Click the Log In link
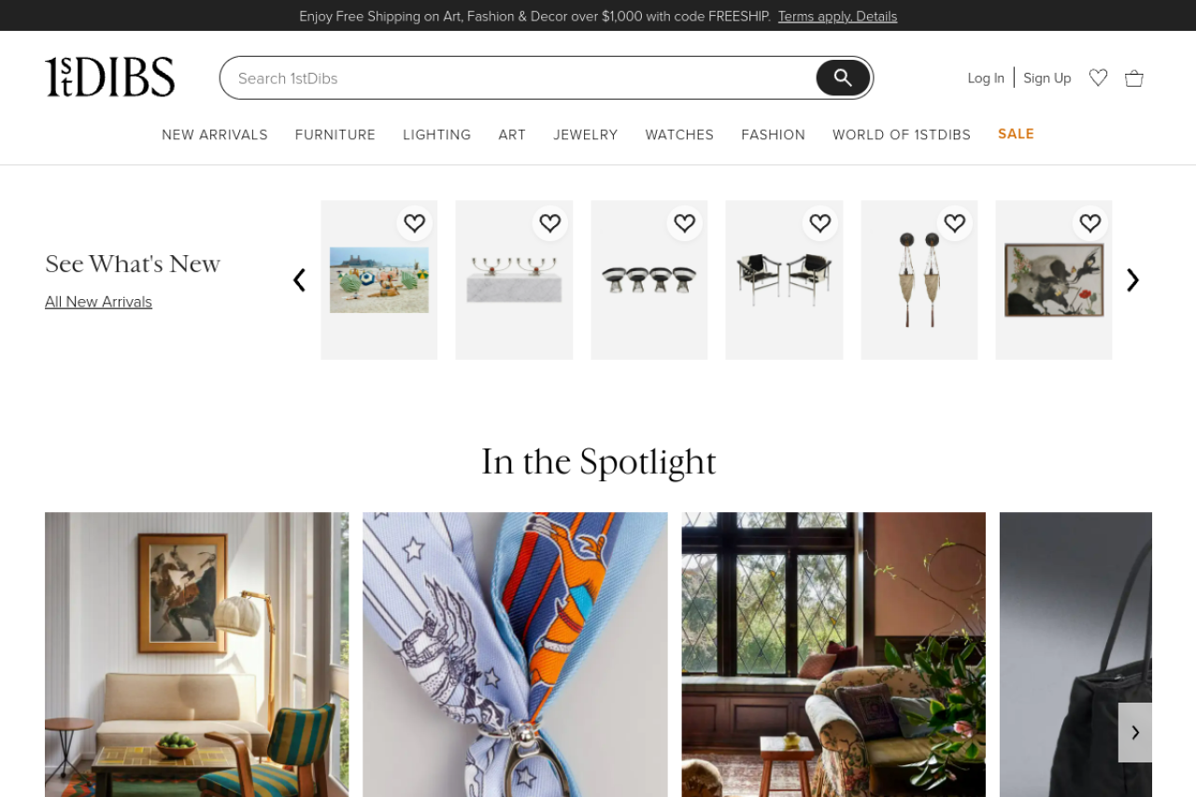Screen dimensions: 1196x797 986,78
